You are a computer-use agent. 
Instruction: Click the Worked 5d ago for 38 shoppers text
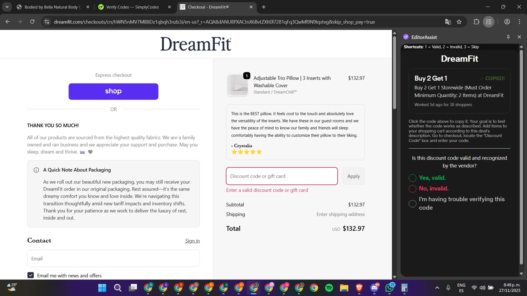tap(443, 105)
